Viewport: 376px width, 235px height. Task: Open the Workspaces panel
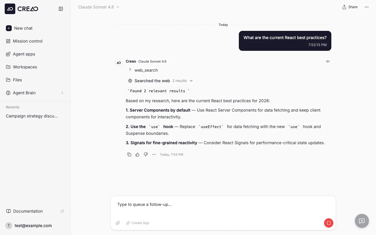25,67
